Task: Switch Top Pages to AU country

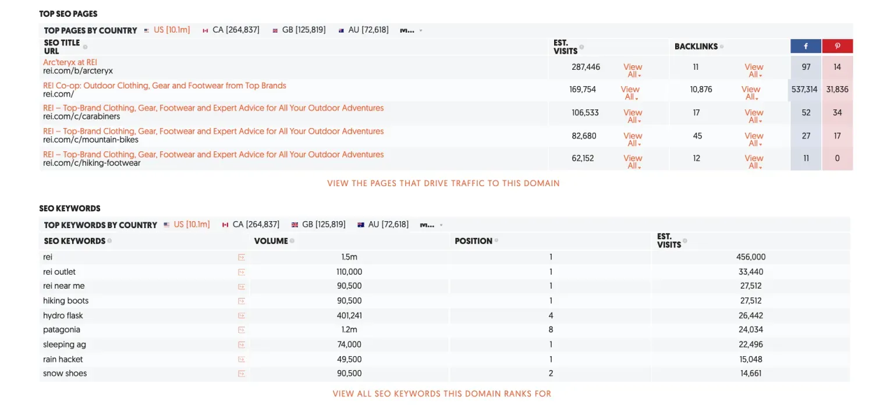Action: pyautogui.click(x=363, y=30)
